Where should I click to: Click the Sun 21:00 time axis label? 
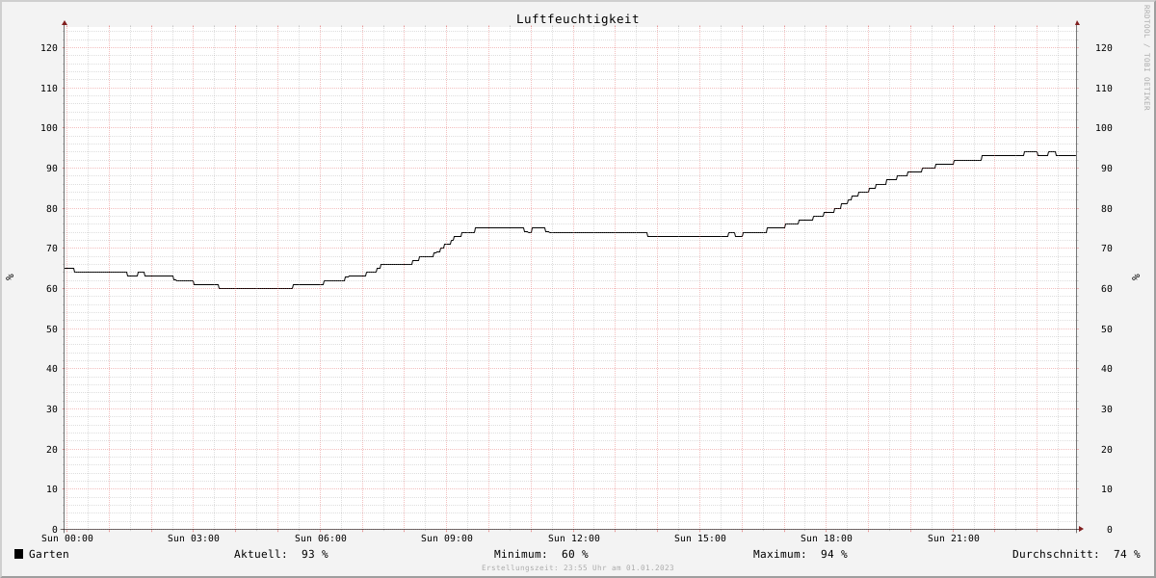coord(954,539)
